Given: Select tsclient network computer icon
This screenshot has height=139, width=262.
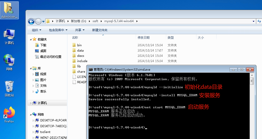Looking at the screenshot, I should [x=37, y=132].
